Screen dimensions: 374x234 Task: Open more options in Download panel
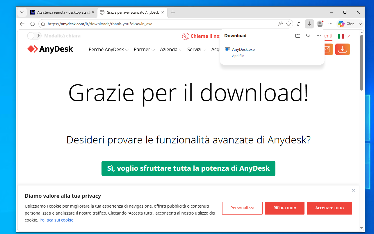pos(319,36)
